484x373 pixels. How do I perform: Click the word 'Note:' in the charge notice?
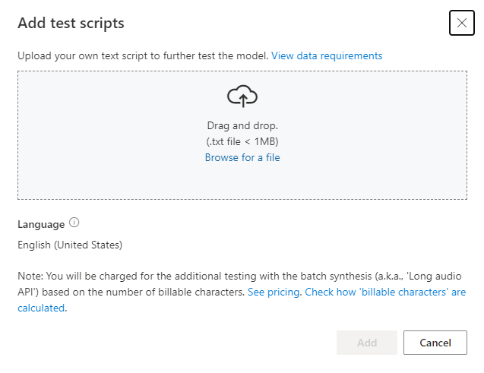(31, 276)
